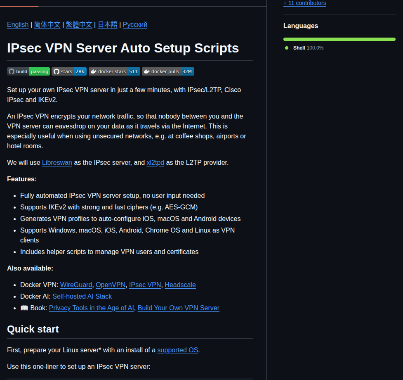Follow the xl2tpd link
Screen dimensions: 403x380
(155, 163)
